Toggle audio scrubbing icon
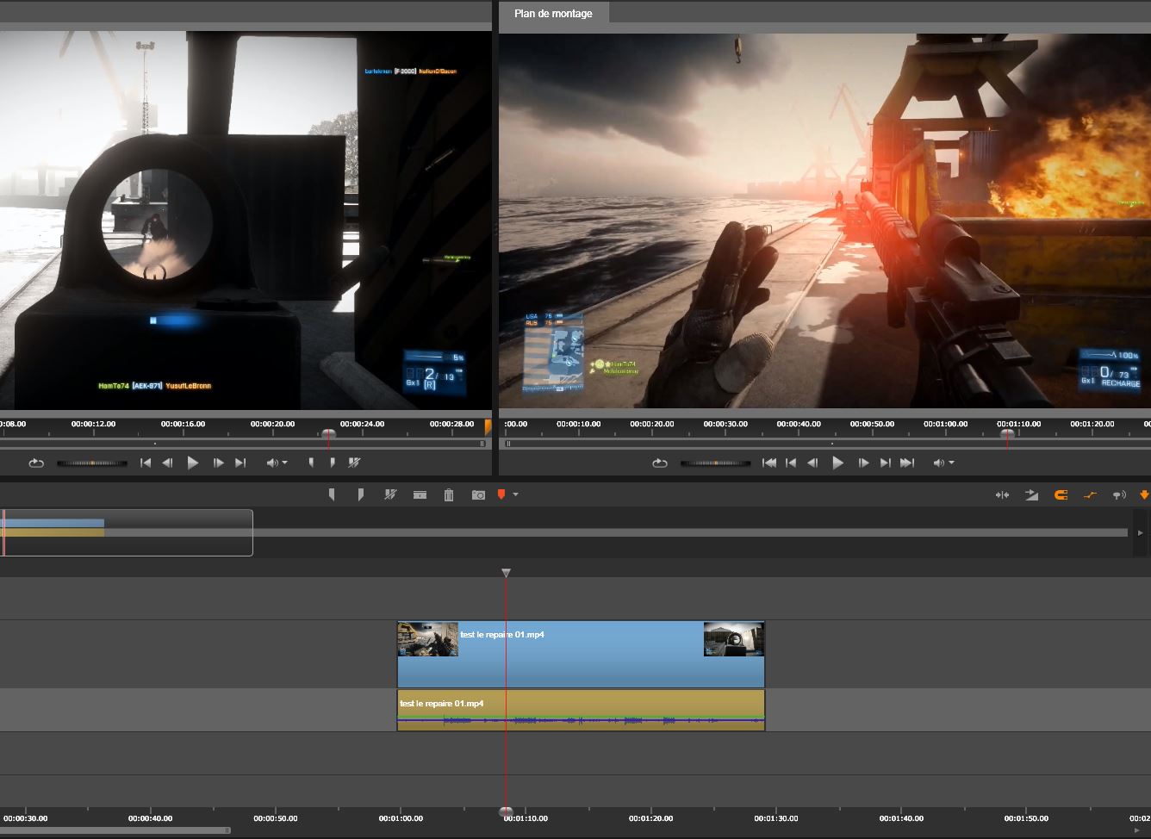Screen dimensions: 1151x839 tap(1119, 494)
